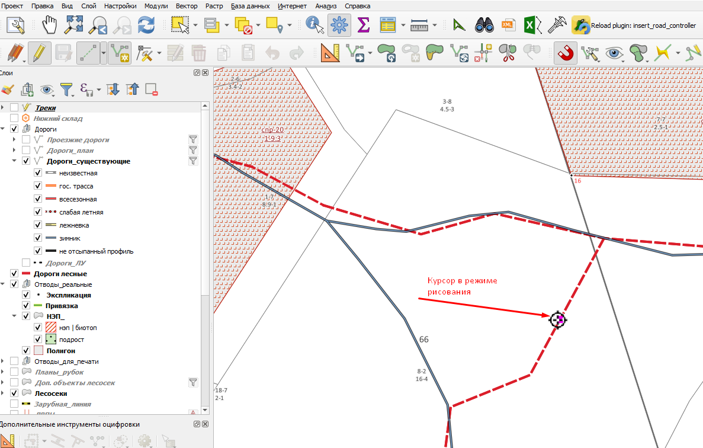Open the select features tool dropdown arrow
703x448 pixels.
click(x=195, y=25)
